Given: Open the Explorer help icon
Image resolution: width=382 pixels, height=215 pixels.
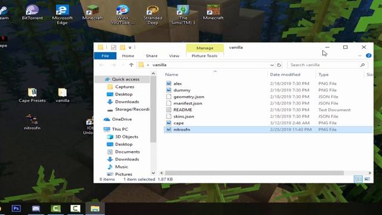Looking at the screenshot, I should coord(369,56).
